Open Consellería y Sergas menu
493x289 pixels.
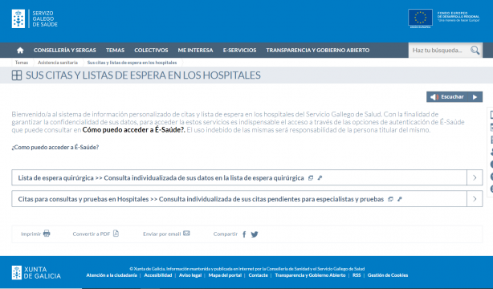[65, 51]
